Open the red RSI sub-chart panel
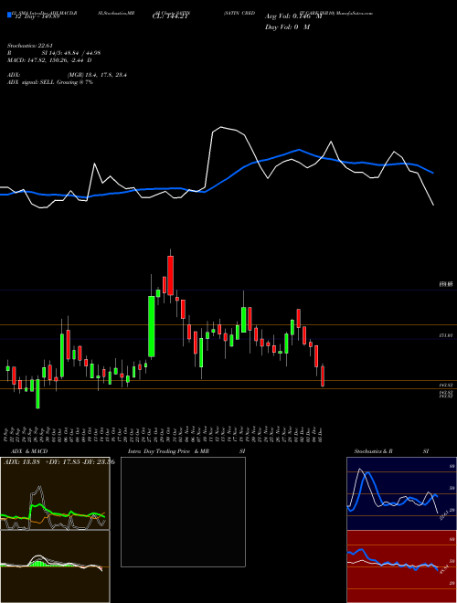Screen dimensions: 457x603 click(401, 566)
